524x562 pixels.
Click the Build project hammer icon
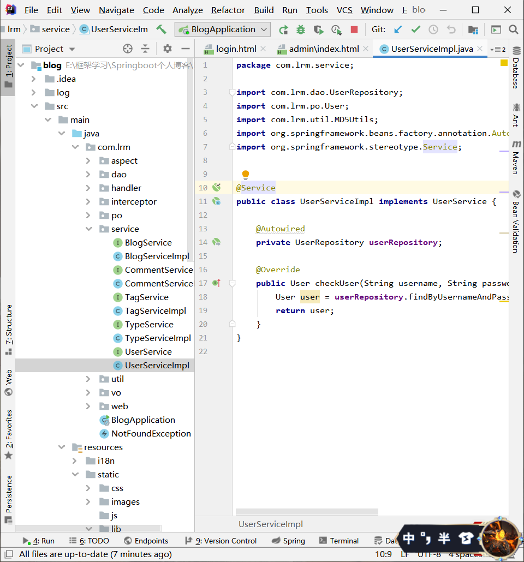161,29
